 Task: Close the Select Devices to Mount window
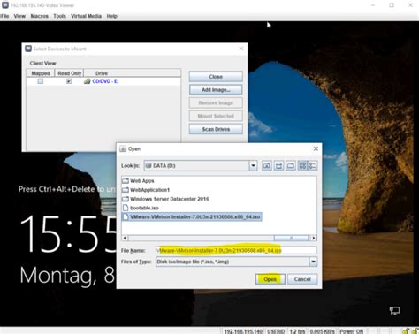coord(241,49)
